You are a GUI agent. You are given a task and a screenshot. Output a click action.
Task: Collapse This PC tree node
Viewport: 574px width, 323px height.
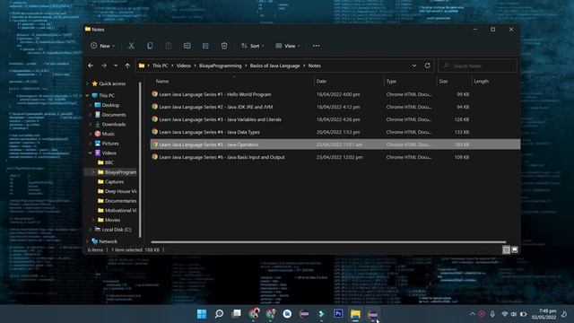click(x=88, y=95)
